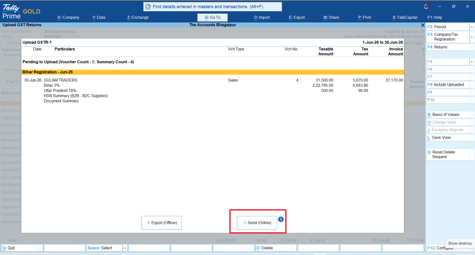Click L: Save View
This screenshot has width=475, height=255.
(x=448, y=138)
